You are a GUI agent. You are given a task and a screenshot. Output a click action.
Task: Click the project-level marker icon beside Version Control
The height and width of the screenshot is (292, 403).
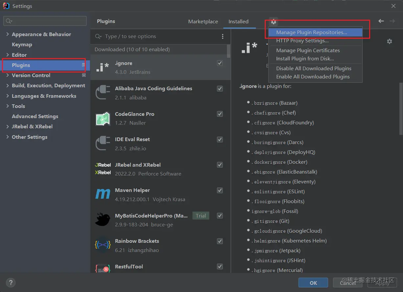(84, 75)
